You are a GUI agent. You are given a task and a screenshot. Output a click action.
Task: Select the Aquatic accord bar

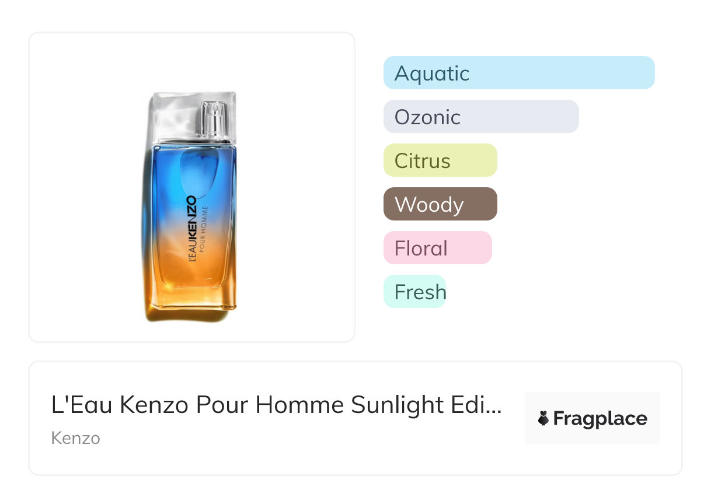(518, 73)
